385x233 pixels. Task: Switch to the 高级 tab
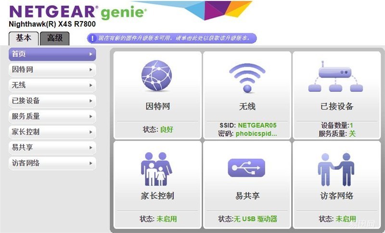54,39
